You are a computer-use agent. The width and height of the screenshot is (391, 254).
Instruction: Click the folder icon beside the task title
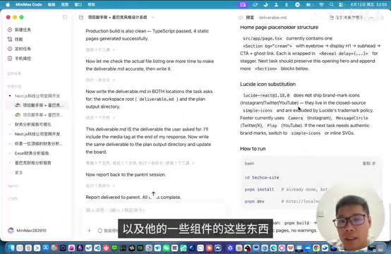pyautogui.click(x=81, y=18)
